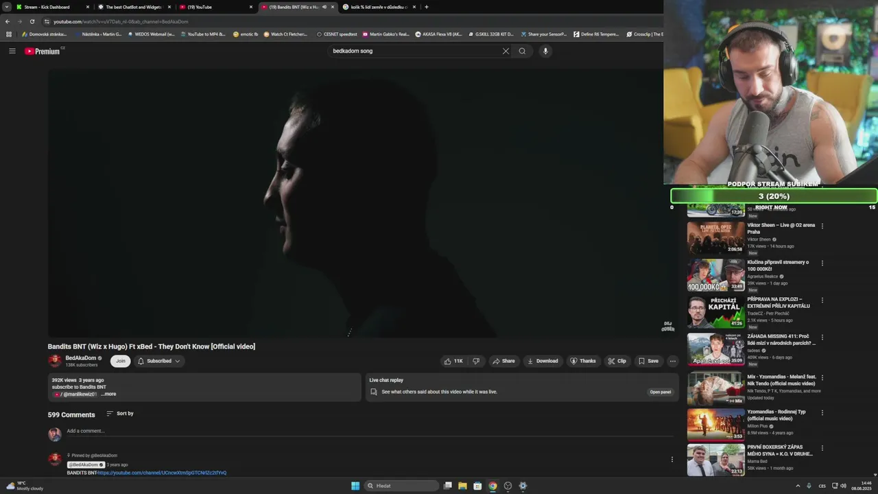878x494 pixels.
Task: Share the video
Action: pos(503,361)
